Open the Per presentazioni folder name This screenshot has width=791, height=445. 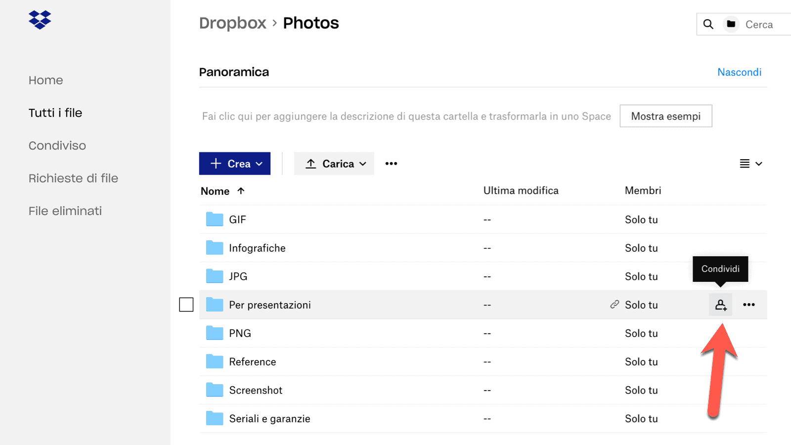270,305
